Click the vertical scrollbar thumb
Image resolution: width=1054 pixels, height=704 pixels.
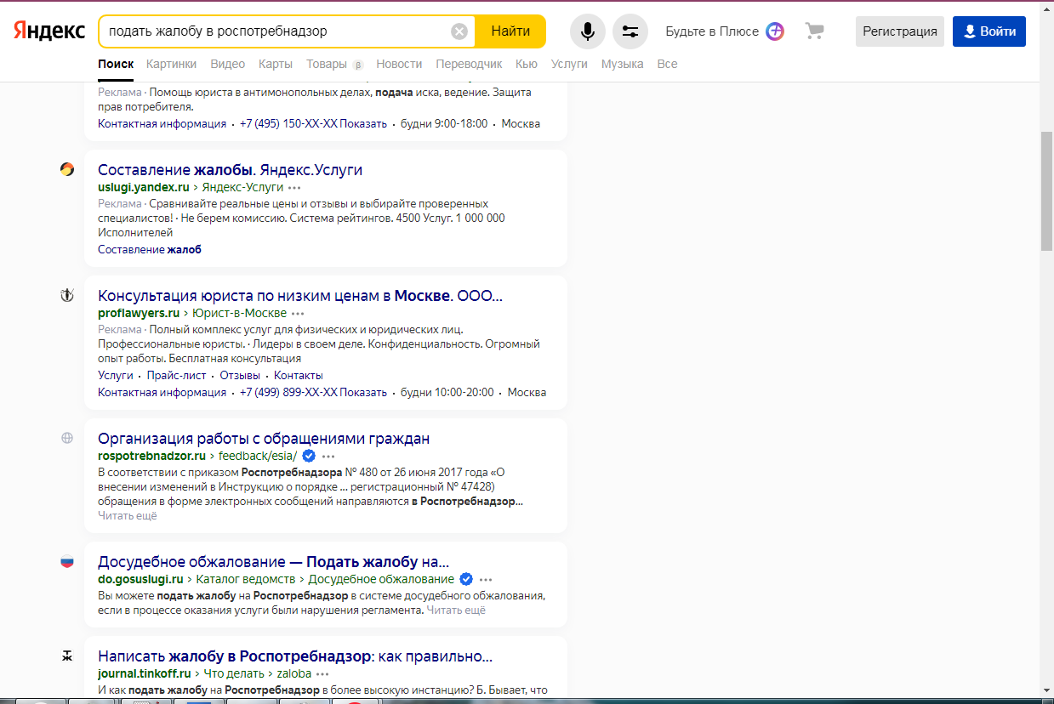[1046, 191]
